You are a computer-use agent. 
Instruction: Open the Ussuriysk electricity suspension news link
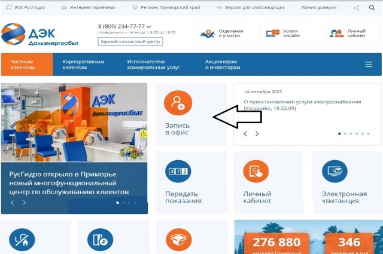point(302,105)
